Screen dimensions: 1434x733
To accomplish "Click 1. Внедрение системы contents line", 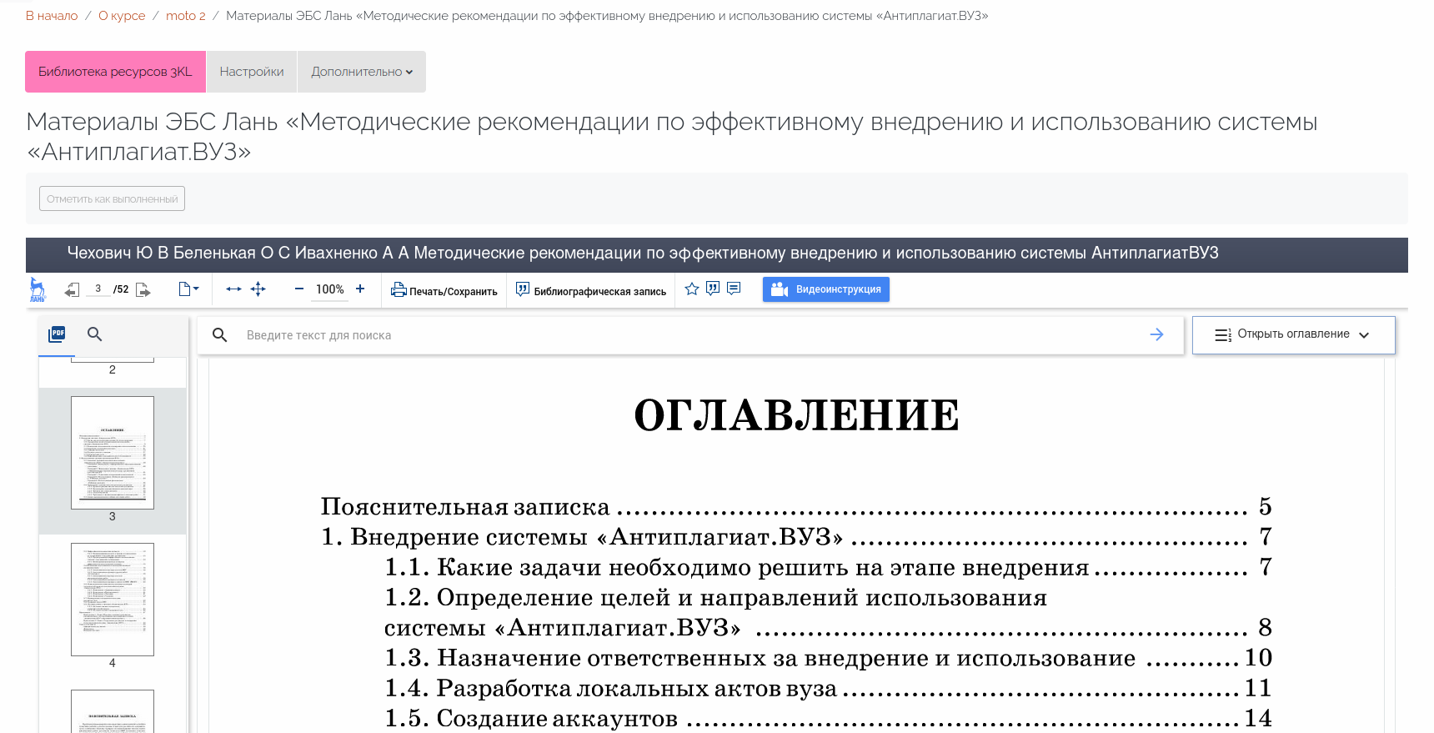I will [796, 537].
